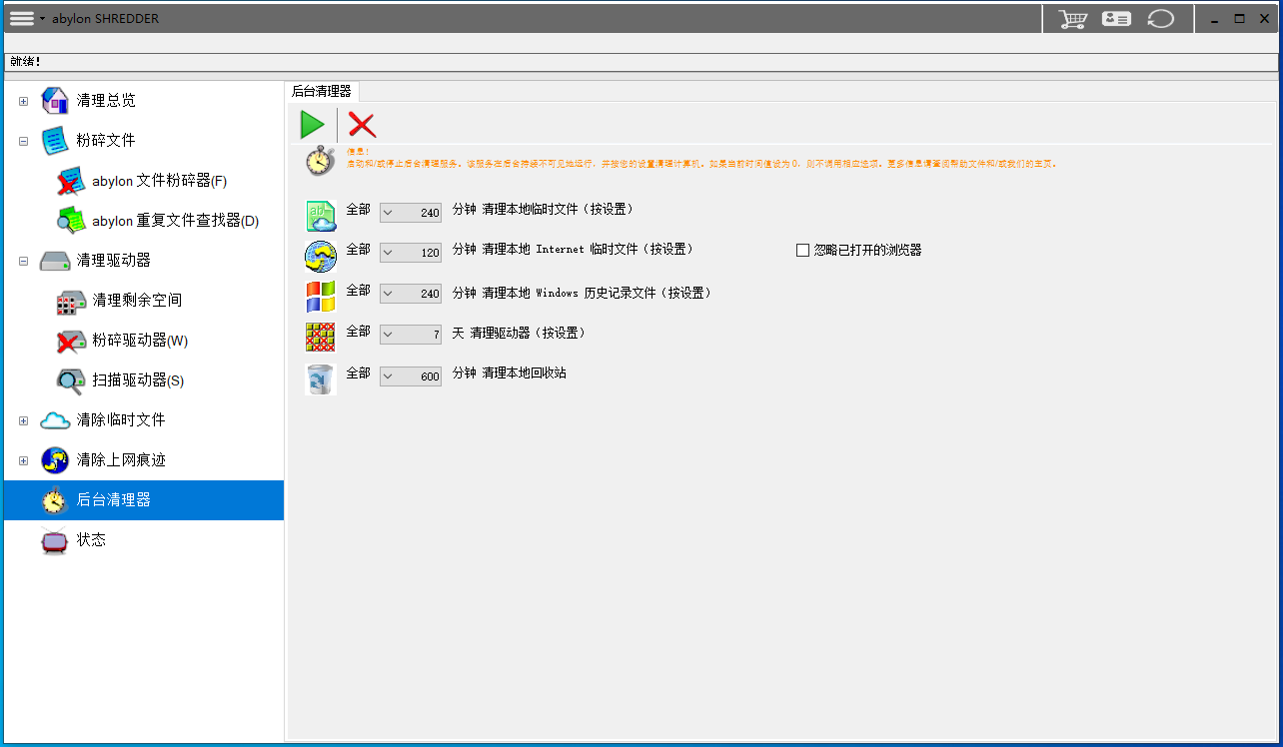The width and height of the screenshot is (1283, 747).
Task: Open the minutes dropdown for 清理本地临时文件
Action: tap(389, 213)
